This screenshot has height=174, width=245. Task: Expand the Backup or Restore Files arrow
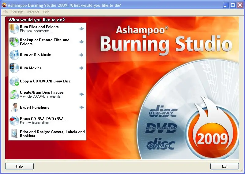tap(81, 42)
